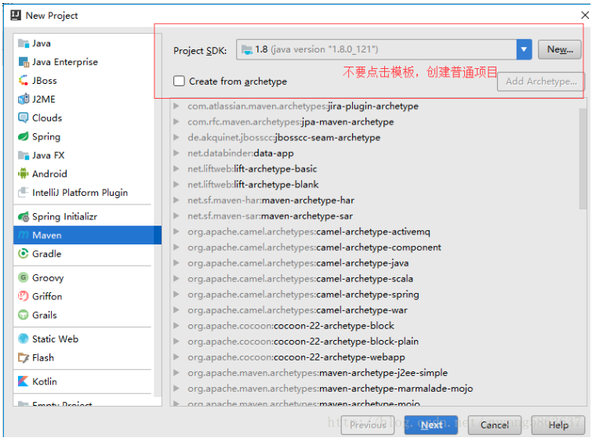Viewport: 603px width, 445px height.
Task: Expand camel-archetype-war entry
Action: [176, 310]
